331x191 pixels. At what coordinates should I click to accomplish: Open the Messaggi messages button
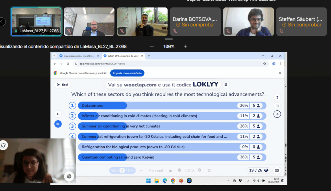tap(155, 170)
